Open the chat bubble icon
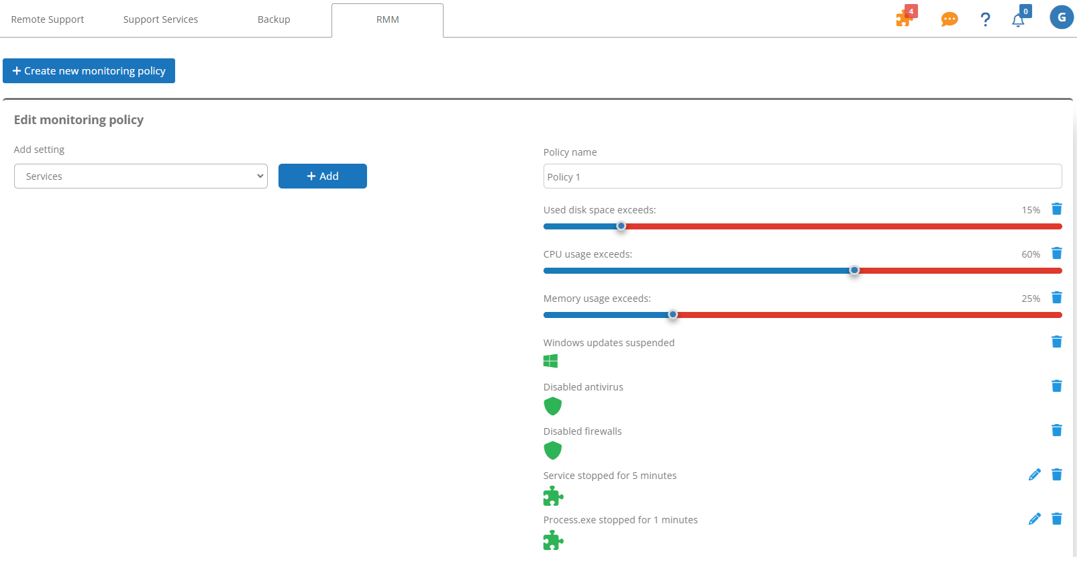The width and height of the screenshot is (1077, 585). (x=949, y=19)
